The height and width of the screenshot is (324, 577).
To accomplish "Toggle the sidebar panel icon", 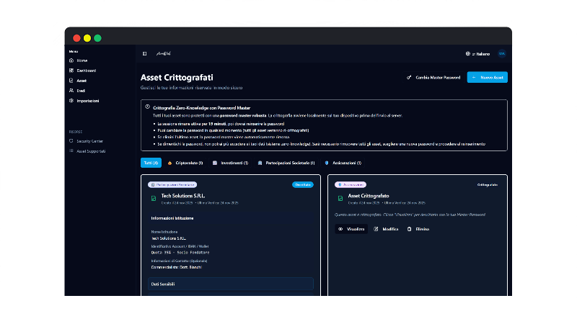I will pyautogui.click(x=145, y=53).
